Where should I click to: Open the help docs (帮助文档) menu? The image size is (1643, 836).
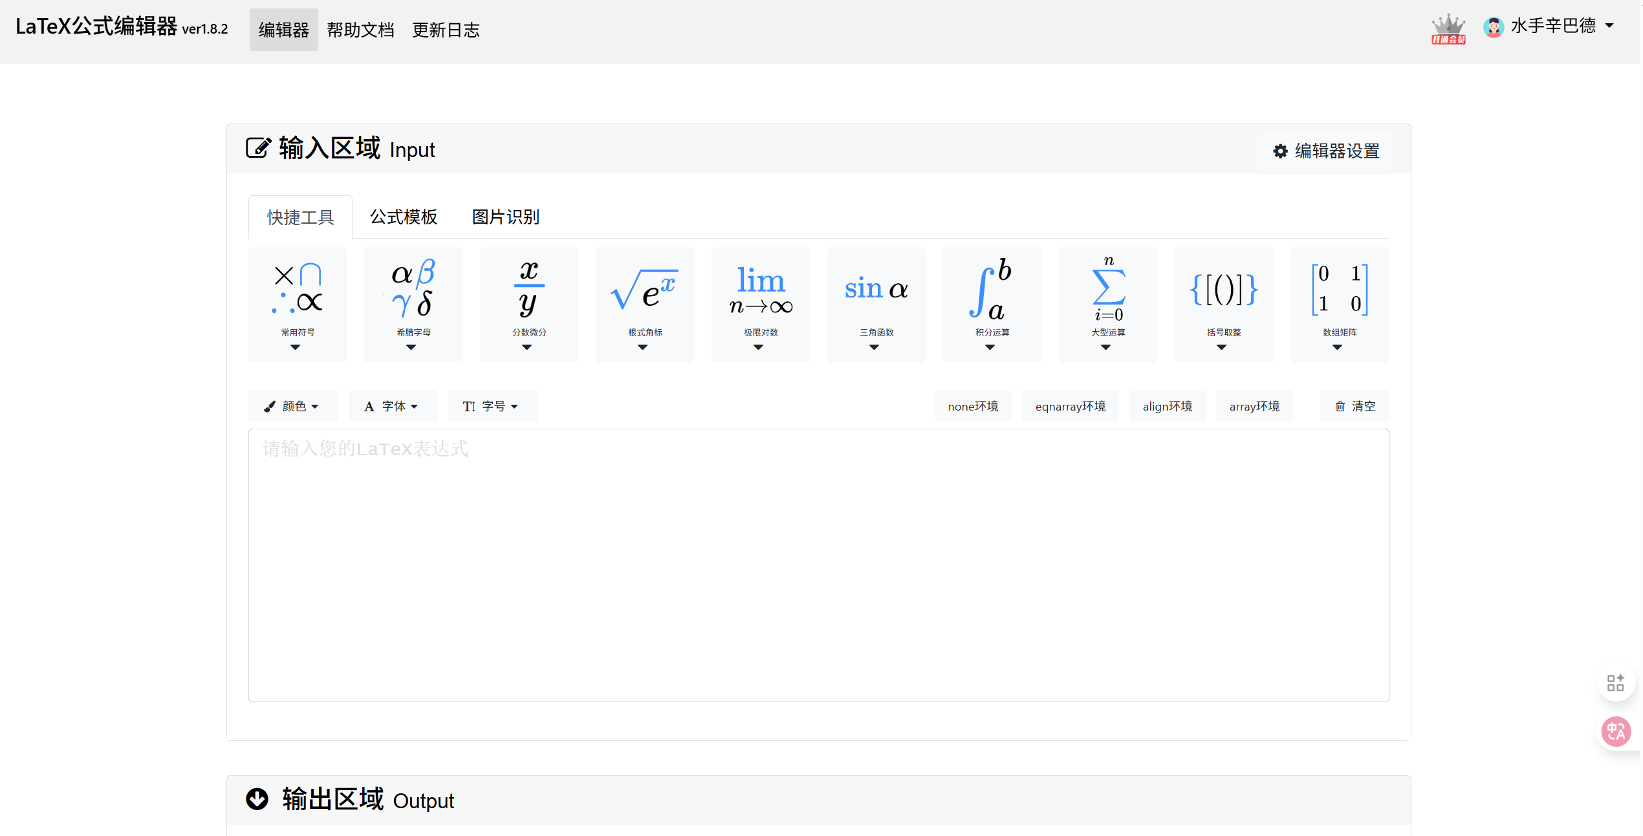coord(360,30)
